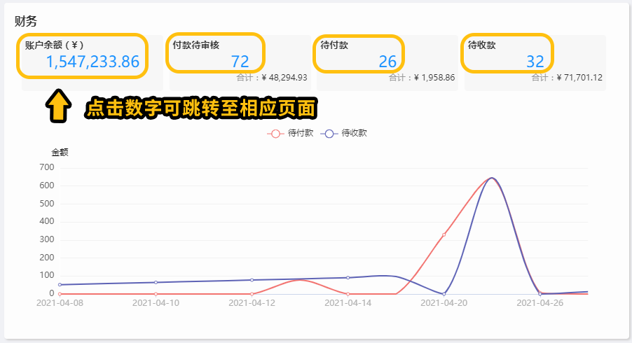Click the 2021-04-26 axis date label
Image resolution: width=632 pixels, height=343 pixels.
pos(540,303)
